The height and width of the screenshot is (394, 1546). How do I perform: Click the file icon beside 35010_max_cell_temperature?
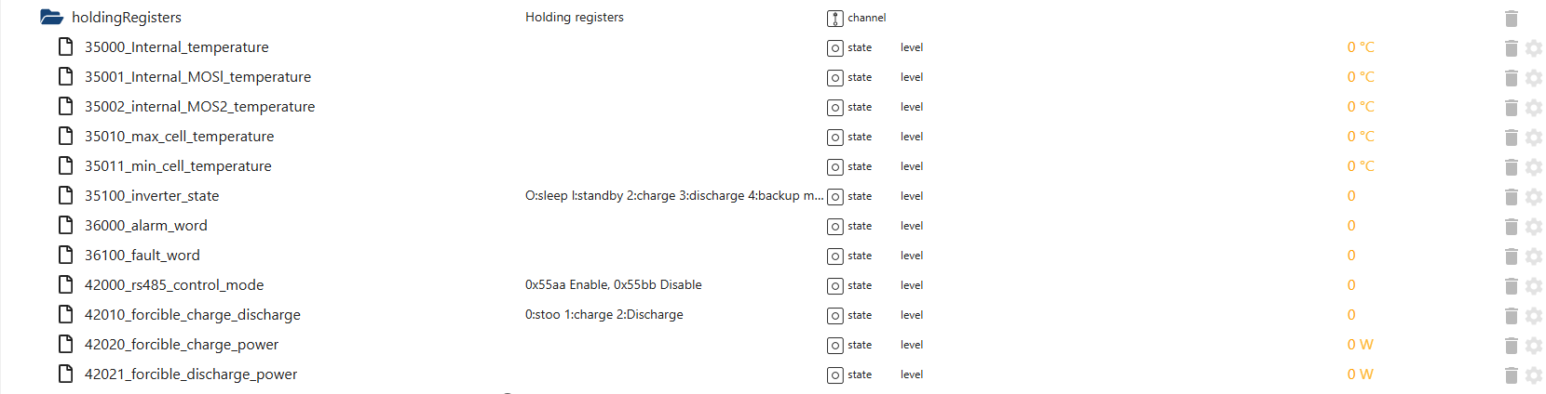pyautogui.click(x=65, y=136)
